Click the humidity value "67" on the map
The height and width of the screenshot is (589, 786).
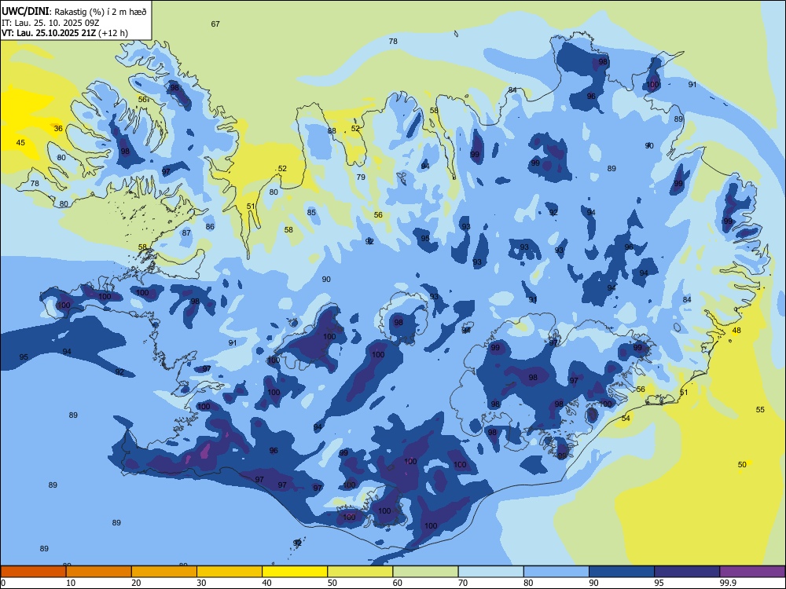click(x=215, y=24)
